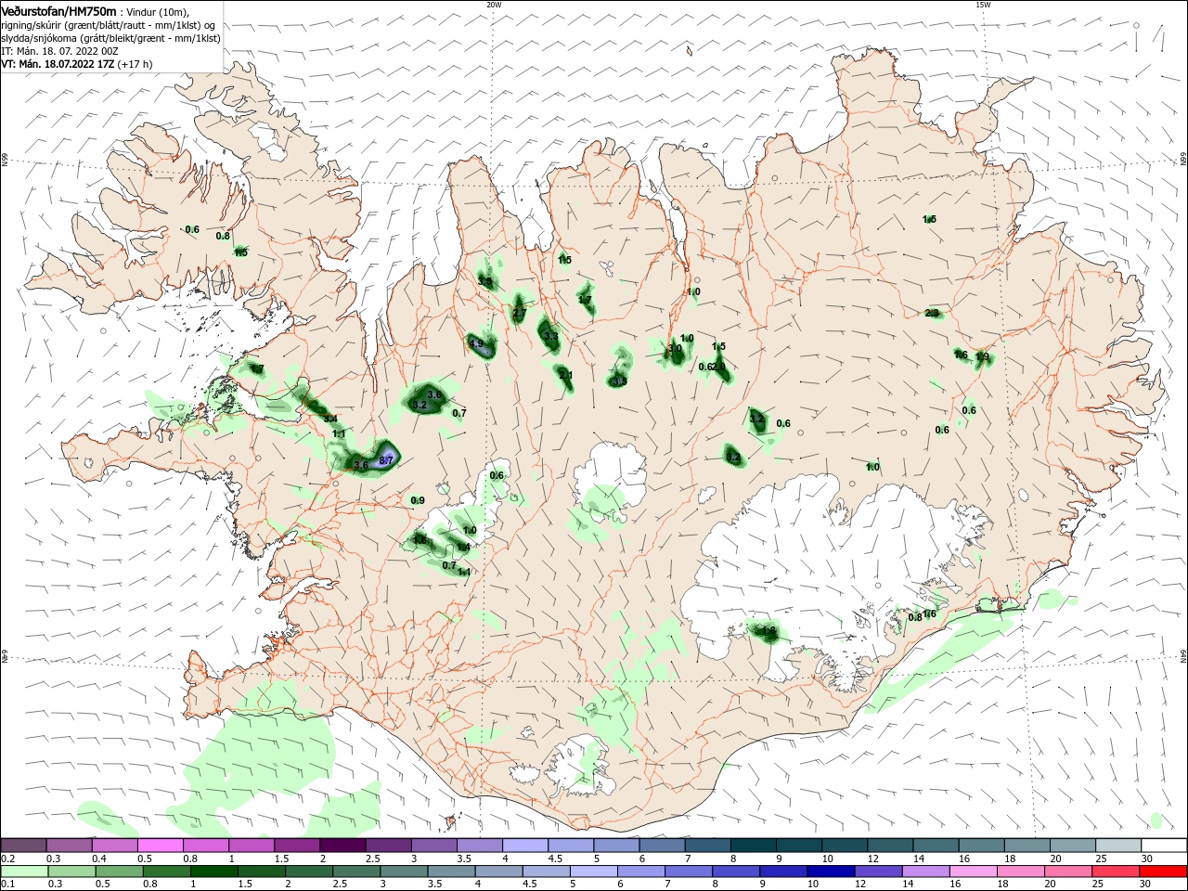Click the 3.0 precipitation value on the map
Viewport: 1188px width, 891px height.
click(x=676, y=349)
